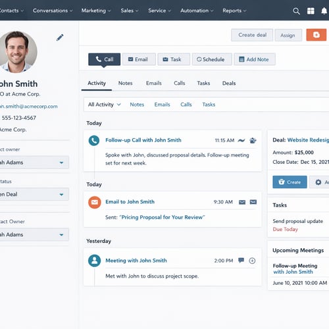The image size is (329, 329).
Task: Open the Marketing menu
Action: 96,11
